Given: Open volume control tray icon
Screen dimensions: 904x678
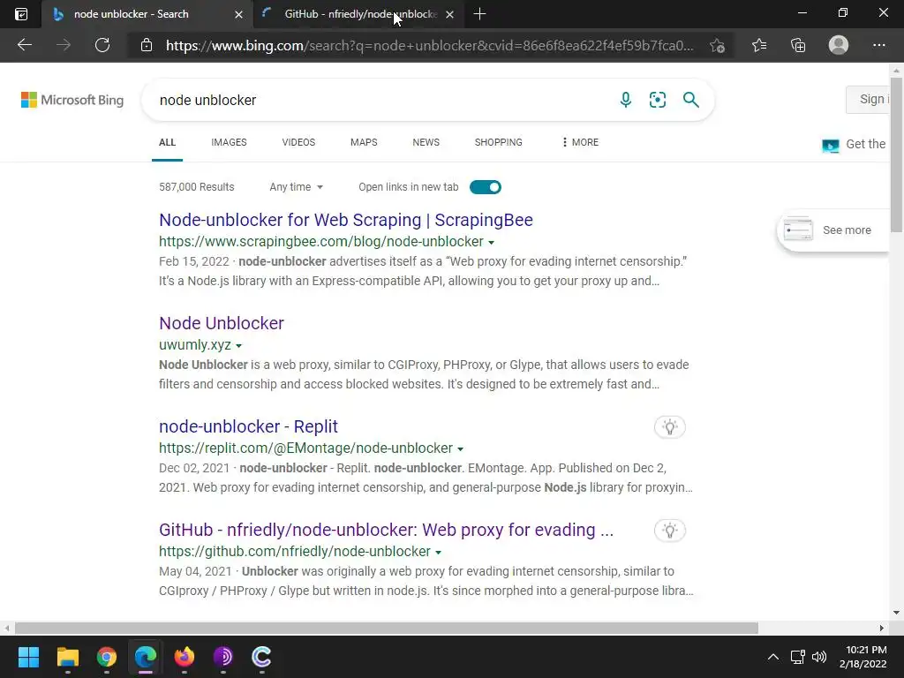Looking at the screenshot, I should 818,657.
